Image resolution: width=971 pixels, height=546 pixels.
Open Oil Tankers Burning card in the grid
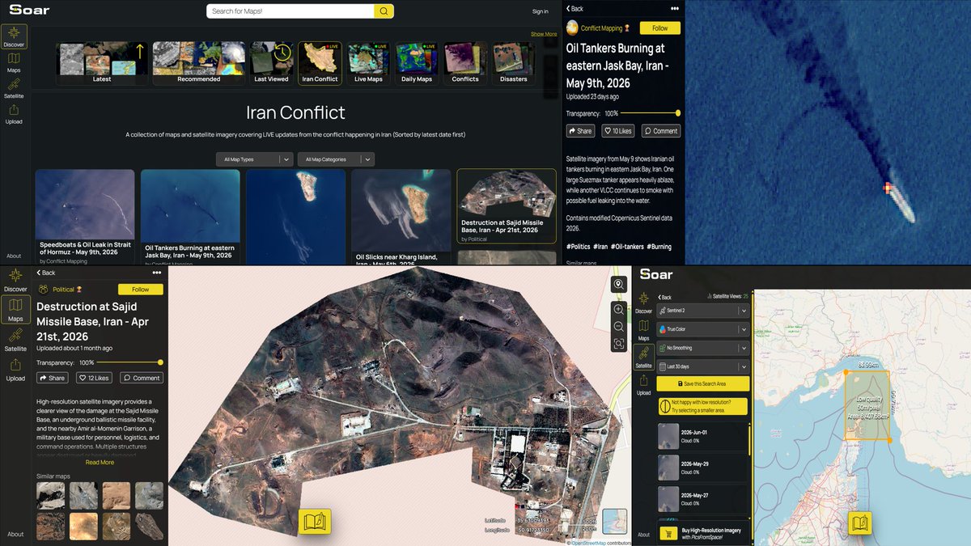click(190, 217)
